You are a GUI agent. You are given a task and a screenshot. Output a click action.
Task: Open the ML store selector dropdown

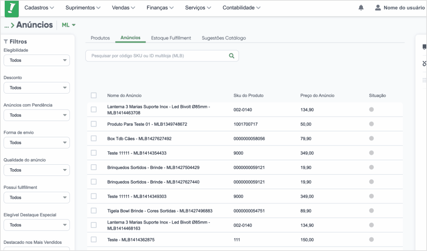click(68, 25)
